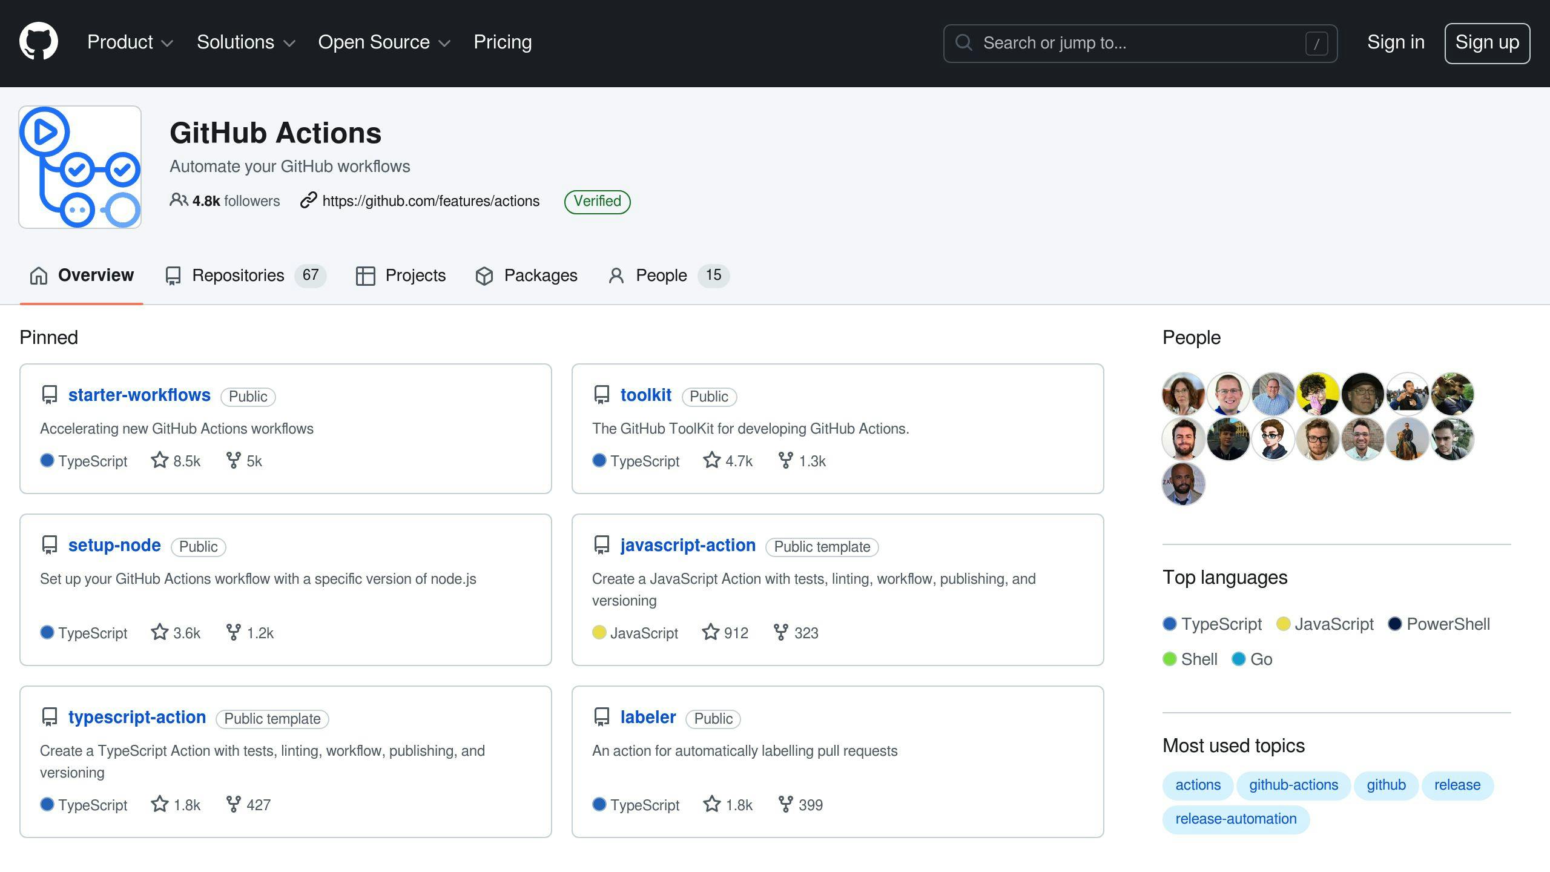This screenshot has width=1550, height=872.
Task: Click the slash shortcut key icon
Action: click(1316, 44)
